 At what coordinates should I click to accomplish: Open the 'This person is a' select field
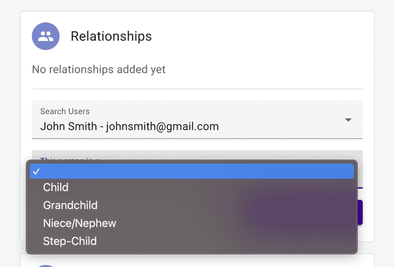click(197, 155)
